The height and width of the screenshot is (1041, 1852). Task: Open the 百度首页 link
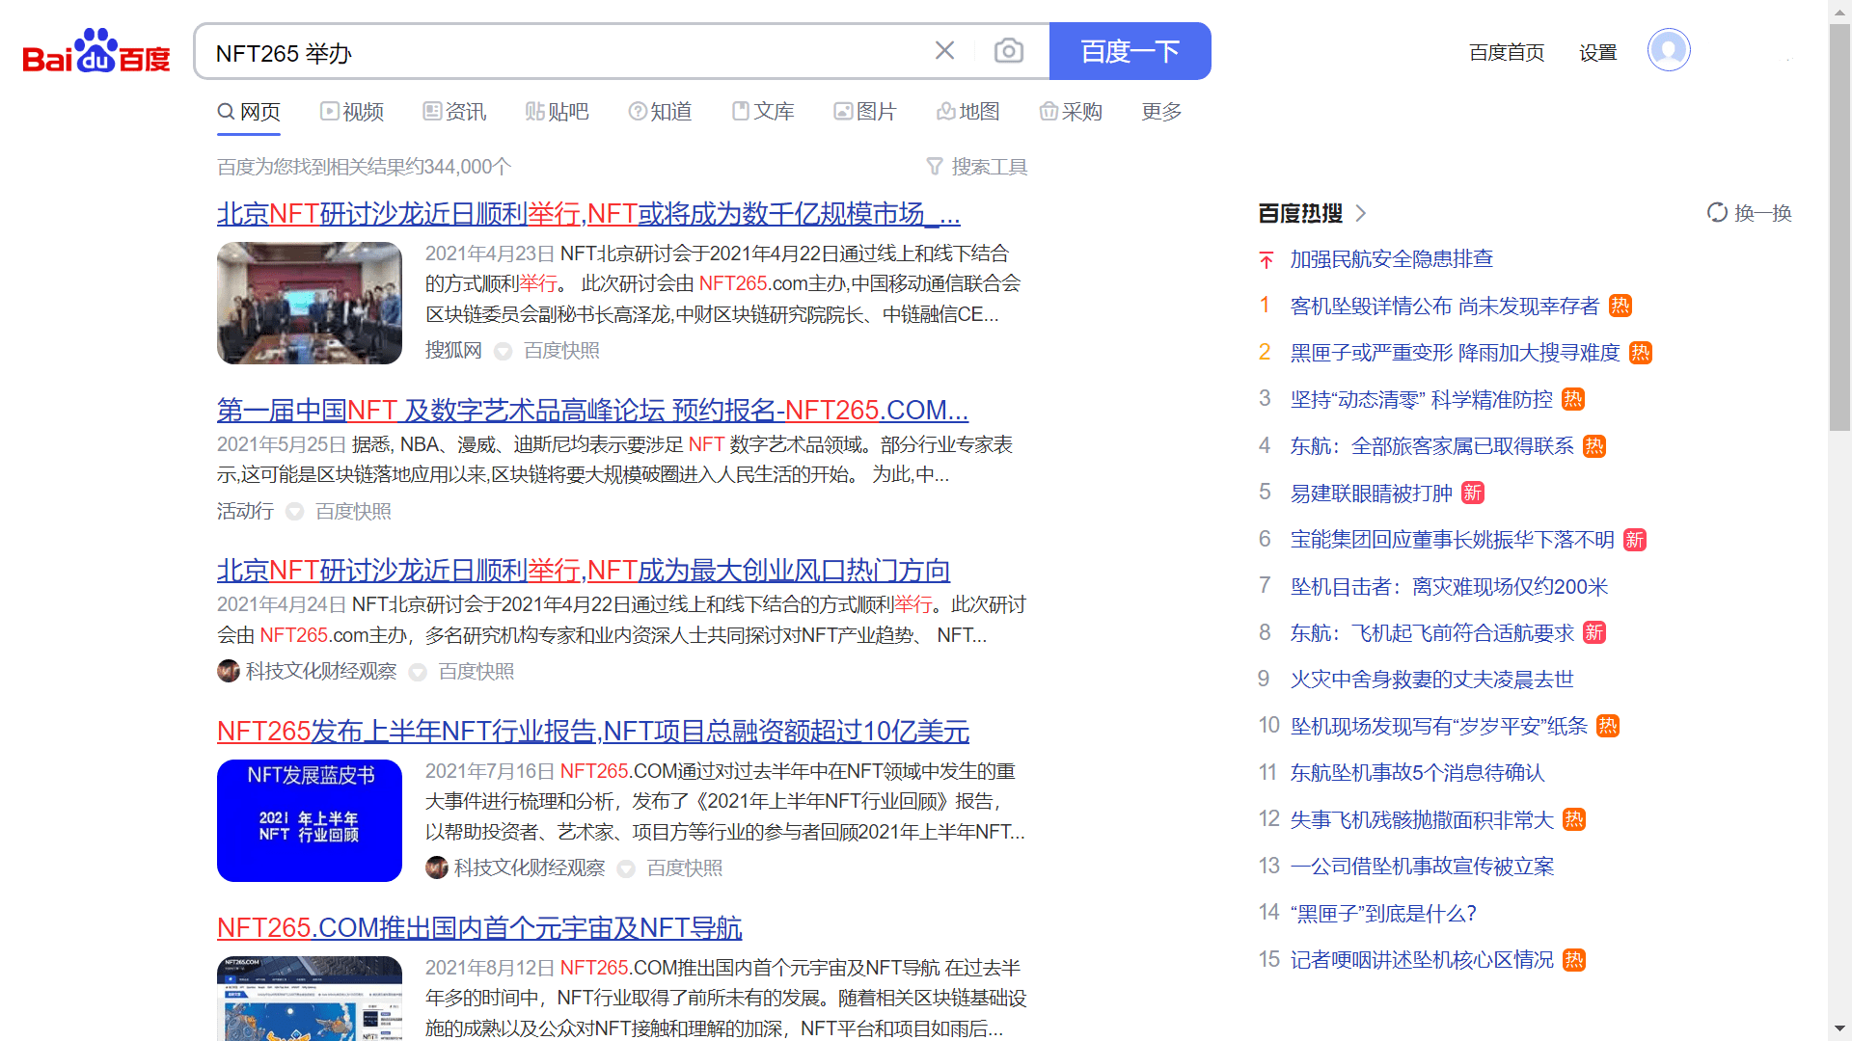pyautogui.click(x=1507, y=52)
